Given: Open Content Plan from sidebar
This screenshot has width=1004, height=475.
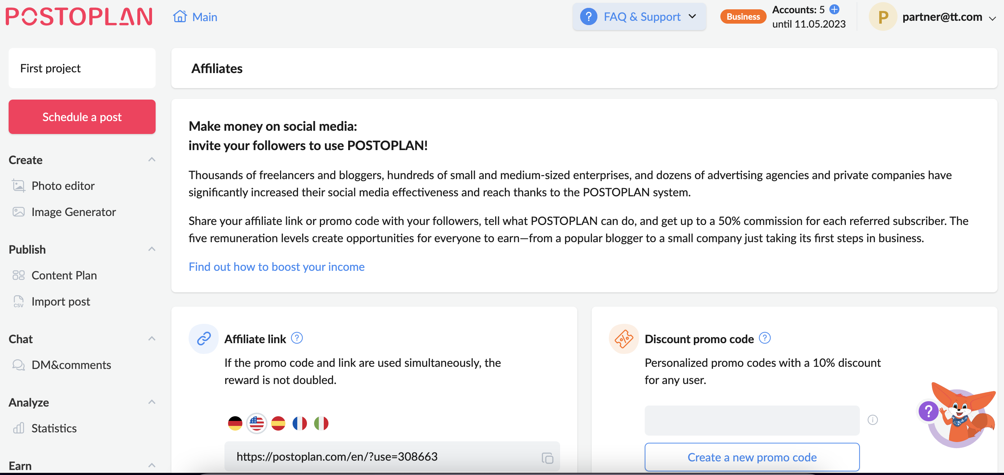Looking at the screenshot, I should (x=64, y=275).
